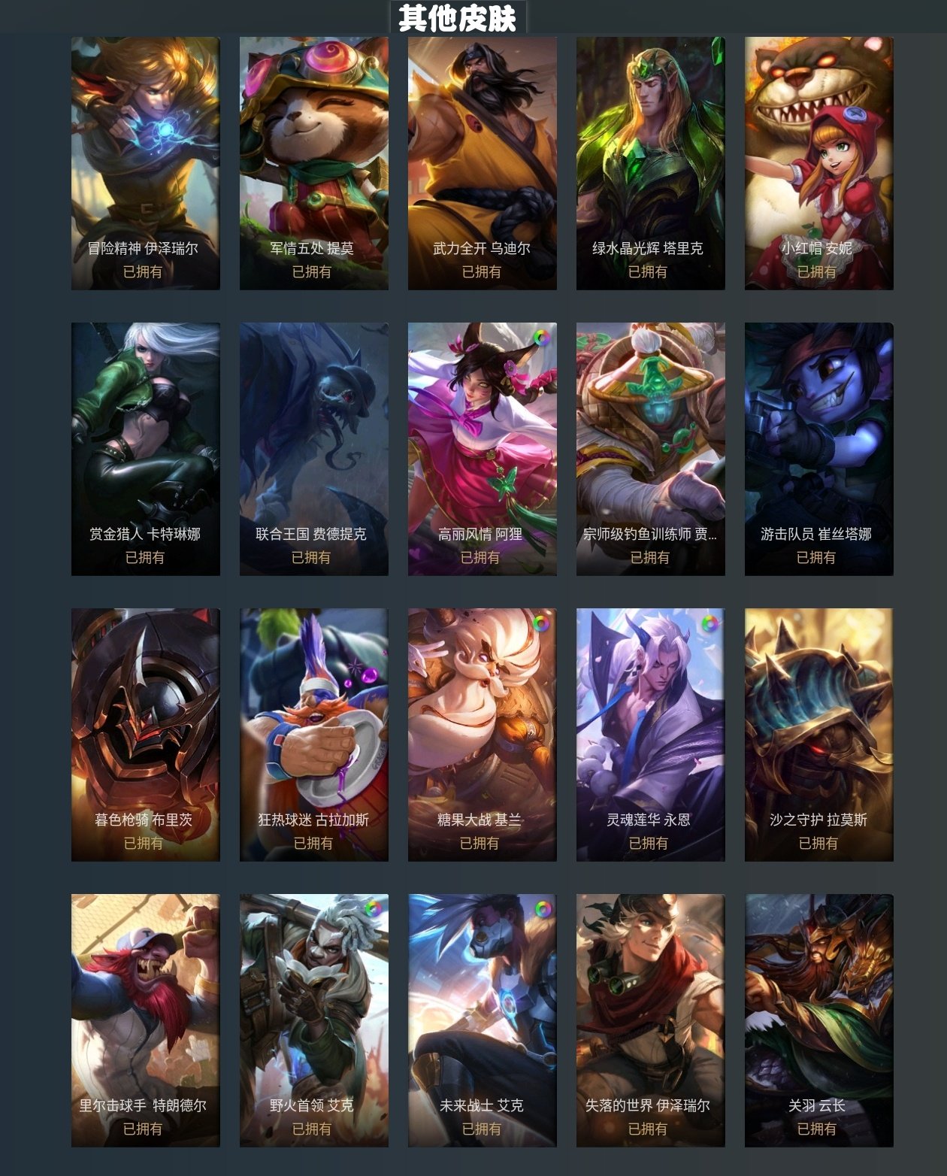View 绿水晶光辉 塔里克 skin
The width and height of the screenshot is (947, 1176).
pyautogui.click(x=651, y=163)
